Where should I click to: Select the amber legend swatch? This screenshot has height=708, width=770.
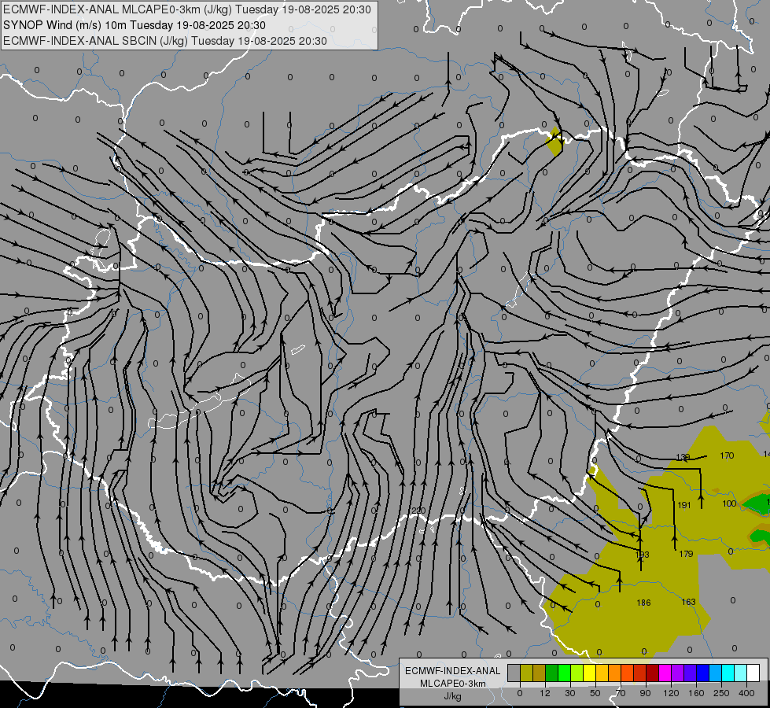click(602, 673)
